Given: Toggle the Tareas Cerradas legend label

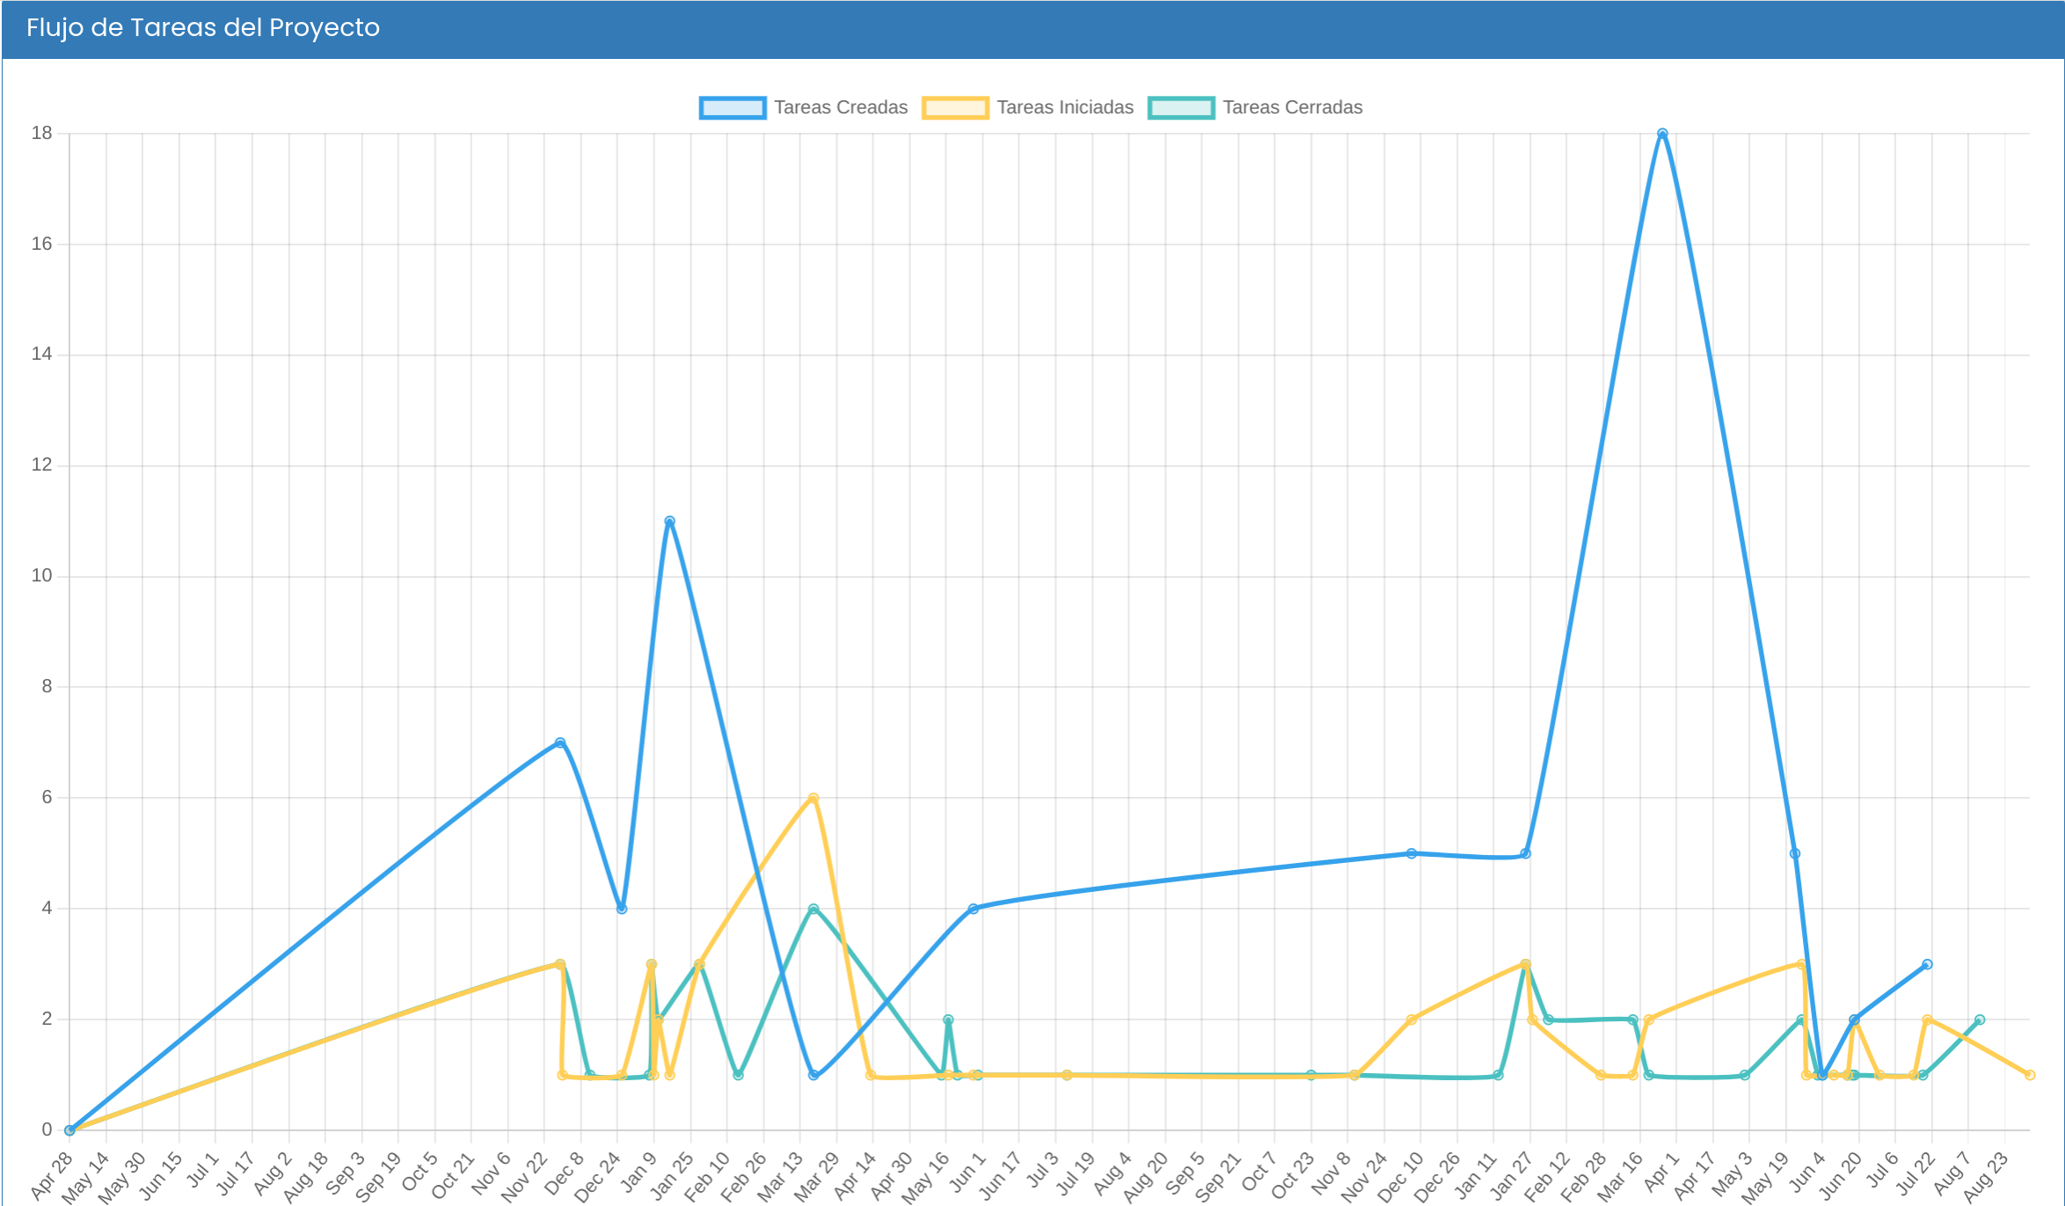Looking at the screenshot, I should (x=1292, y=107).
